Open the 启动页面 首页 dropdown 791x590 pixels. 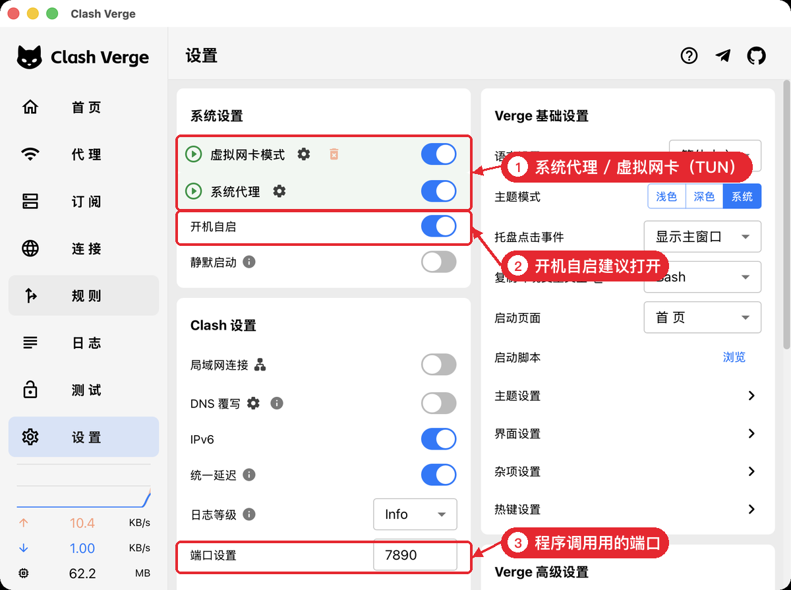click(703, 318)
